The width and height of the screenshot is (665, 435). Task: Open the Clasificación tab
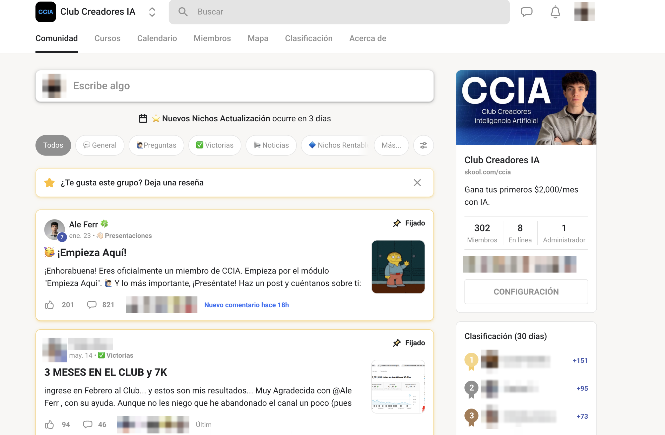coord(309,38)
